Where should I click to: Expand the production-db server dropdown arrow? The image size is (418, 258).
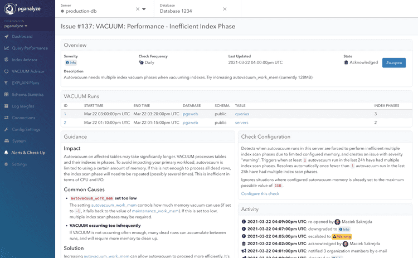click(144, 9)
